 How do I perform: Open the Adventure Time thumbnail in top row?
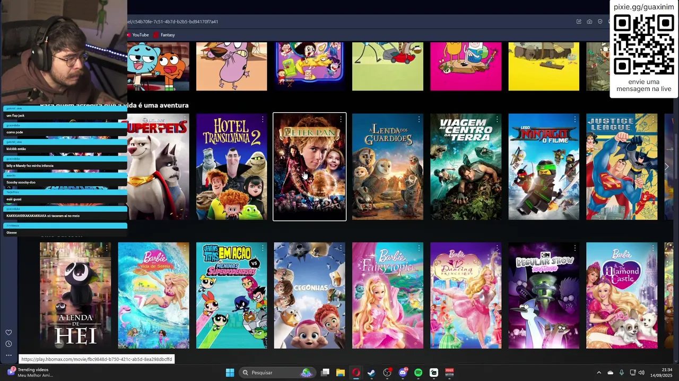(x=466, y=67)
